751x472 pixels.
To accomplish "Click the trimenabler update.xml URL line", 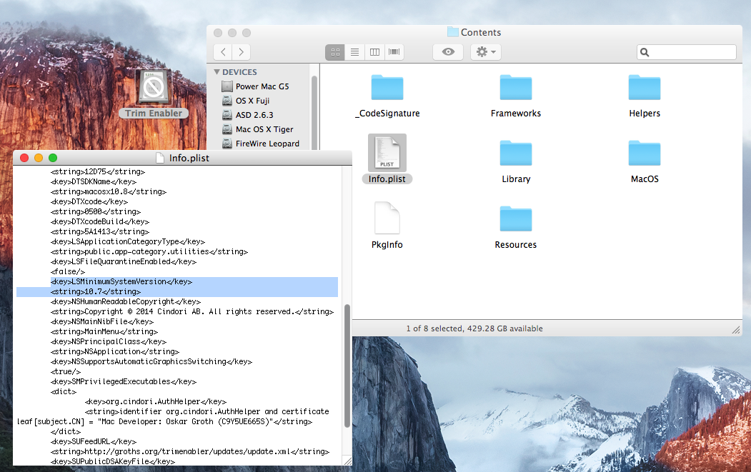I will [190, 451].
